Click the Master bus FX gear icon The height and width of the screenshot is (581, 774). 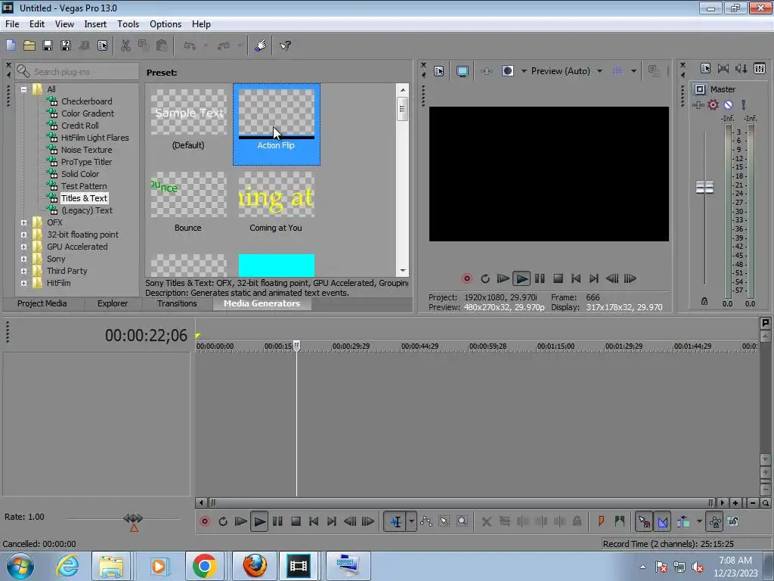[x=714, y=104]
